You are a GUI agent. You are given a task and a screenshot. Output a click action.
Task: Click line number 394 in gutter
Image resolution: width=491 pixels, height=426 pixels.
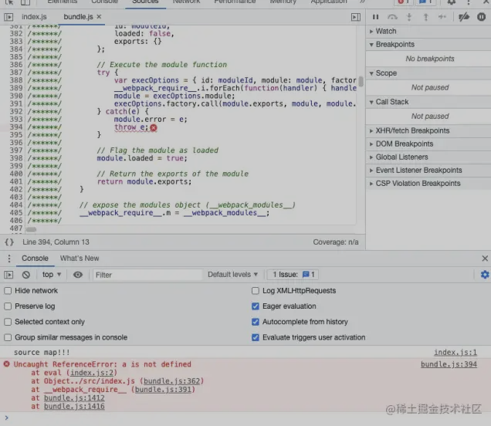16,127
